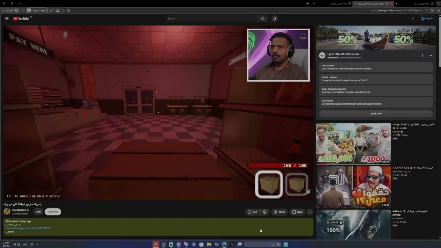Open YouTube settings three-dot menu
The height and width of the screenshot is (248, 441).
pos(413,19)
